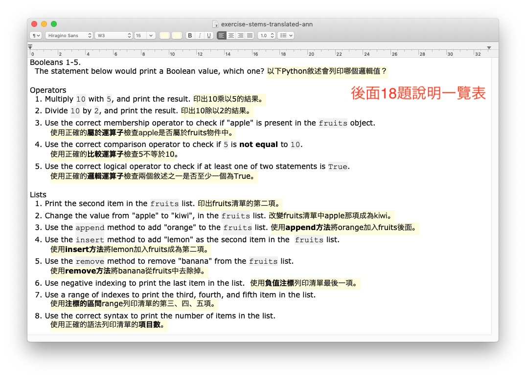The image size is (526, 378).
Task: Toggle underline formatting button
Action: [209, 36]
